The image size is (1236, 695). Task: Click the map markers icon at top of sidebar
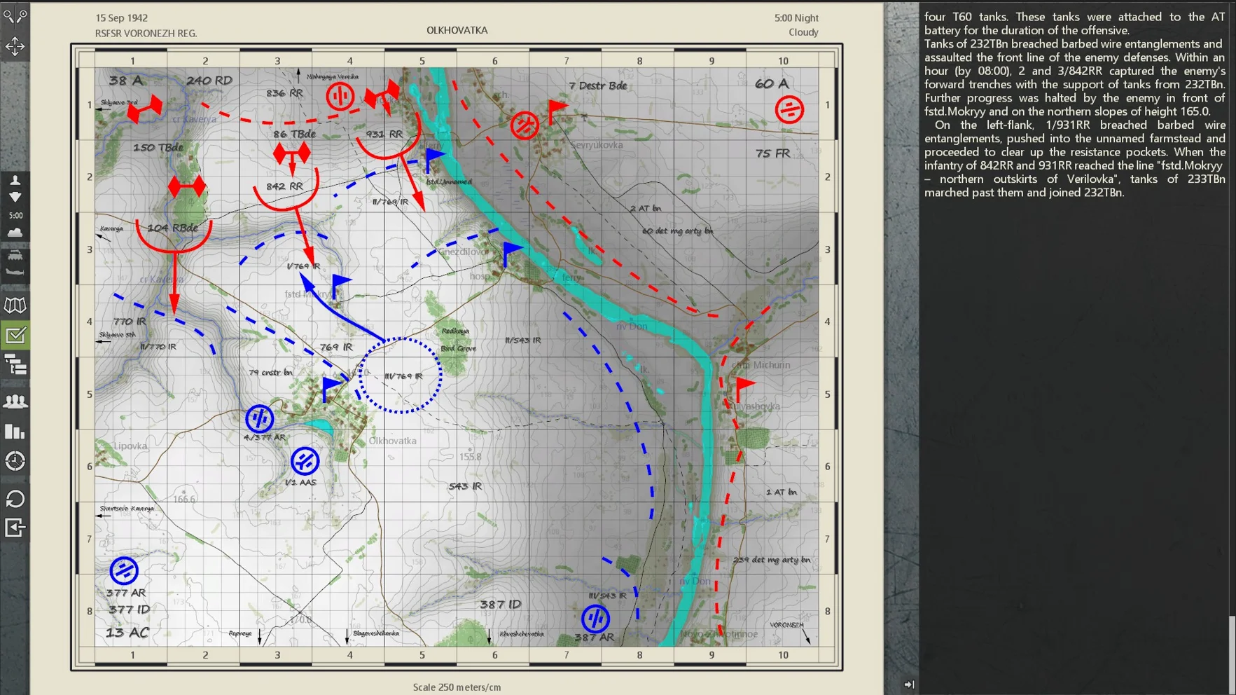[15, 15]
